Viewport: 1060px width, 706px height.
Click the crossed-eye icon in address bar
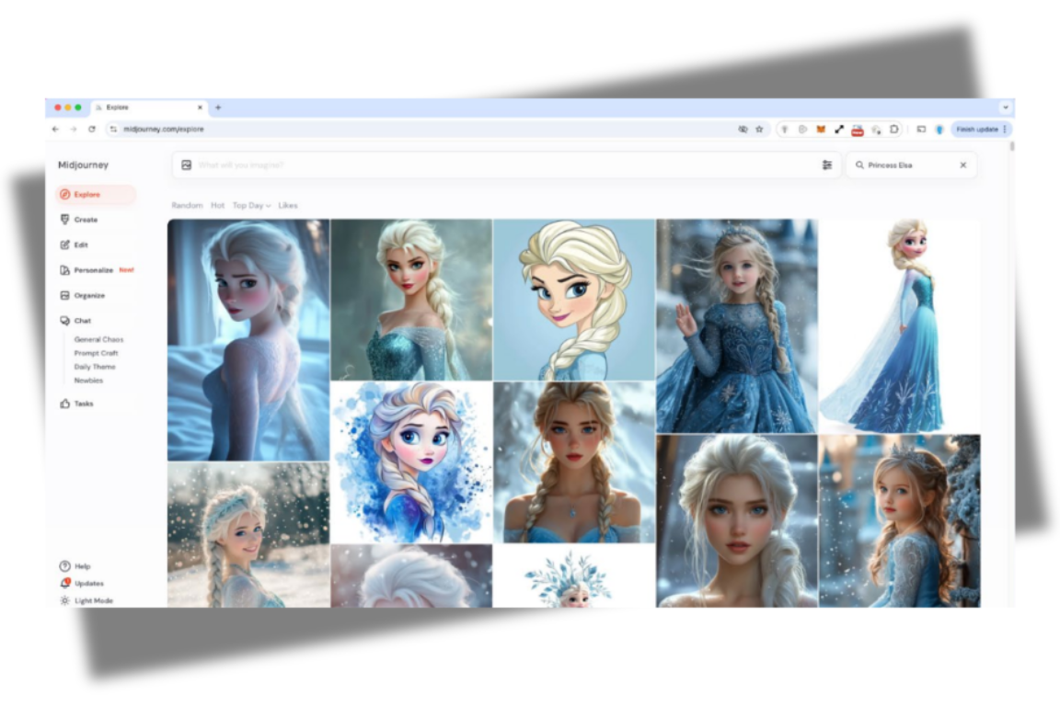click(743, 129)
